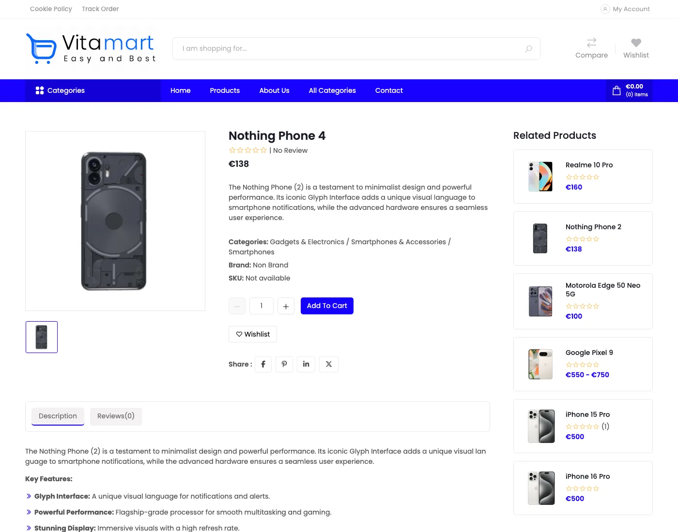678x532 pixels.
Task: Increase quantity with the plus button
Action: pos(286,306)
